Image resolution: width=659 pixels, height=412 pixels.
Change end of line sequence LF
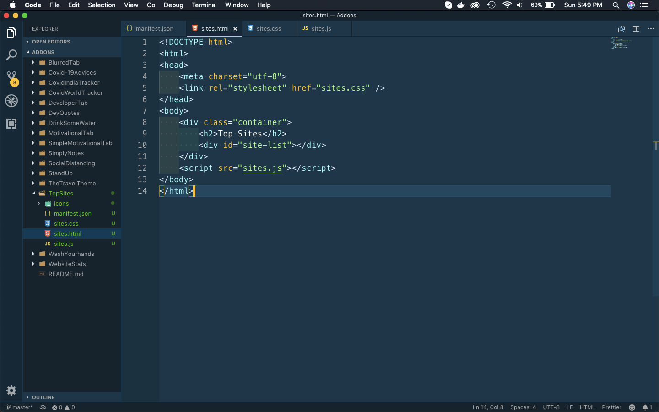pyautogui.click(x=570, y=407)
